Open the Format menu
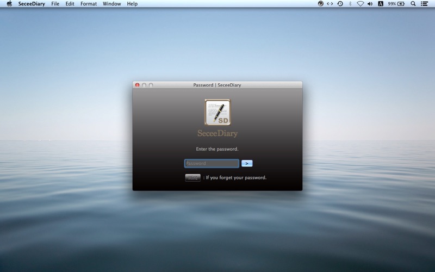This screenshot has height=272, width=435. (x=89, y=4)
